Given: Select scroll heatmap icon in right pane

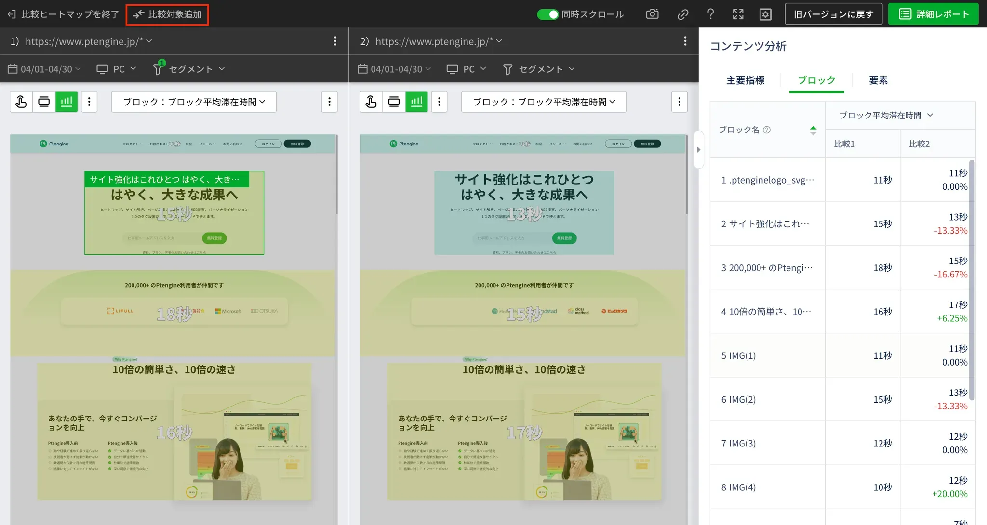Looking at the screenshot, I should pyautogui.click(x=394, y=102).
